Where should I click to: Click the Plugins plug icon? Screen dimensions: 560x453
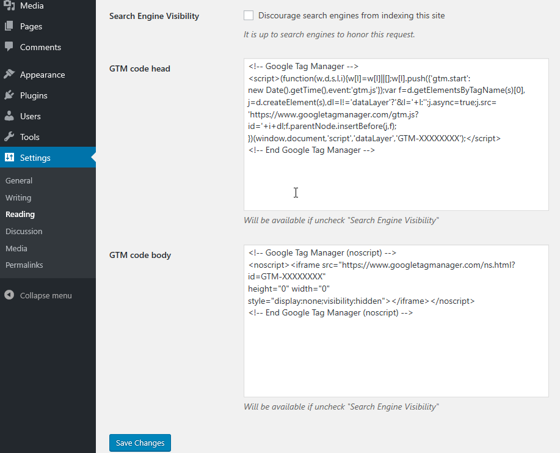[9, 95]
